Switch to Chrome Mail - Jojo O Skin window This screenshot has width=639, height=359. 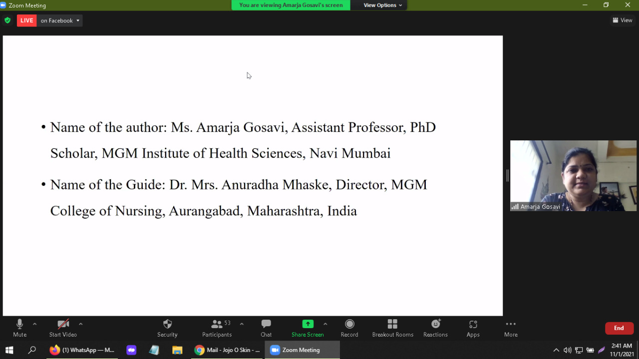[228, 350]
